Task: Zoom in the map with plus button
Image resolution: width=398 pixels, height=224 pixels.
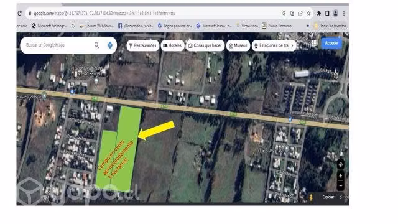Action: pos(341,175)
